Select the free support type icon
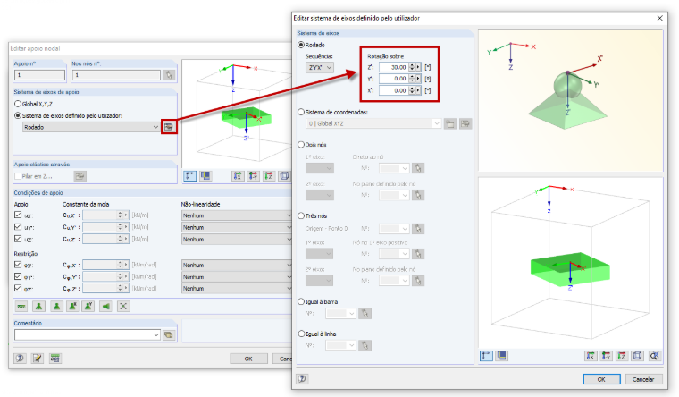Viewport: 679px width, 397px height. (x=21, y=307)
